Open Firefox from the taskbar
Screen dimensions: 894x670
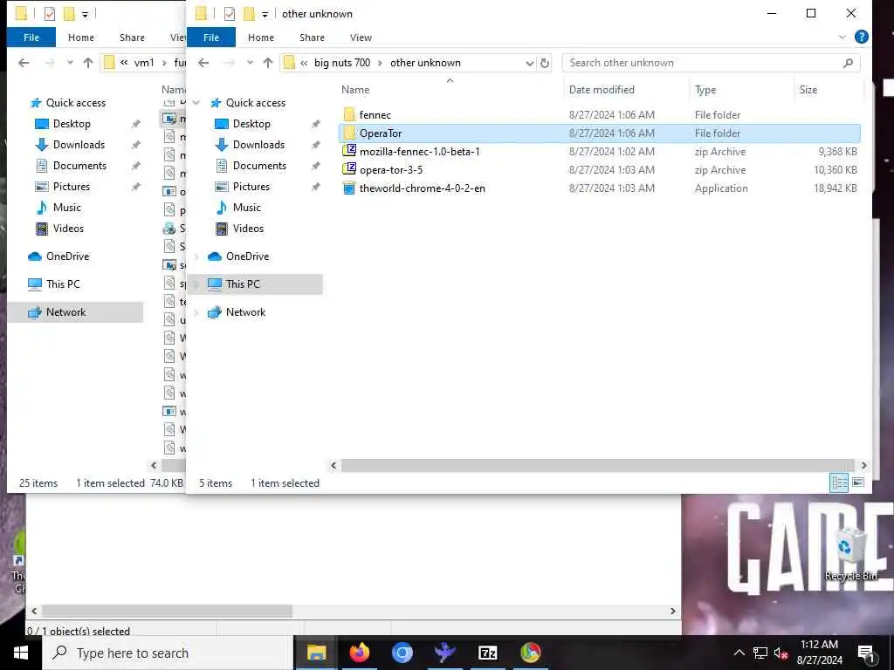point(360,653)
